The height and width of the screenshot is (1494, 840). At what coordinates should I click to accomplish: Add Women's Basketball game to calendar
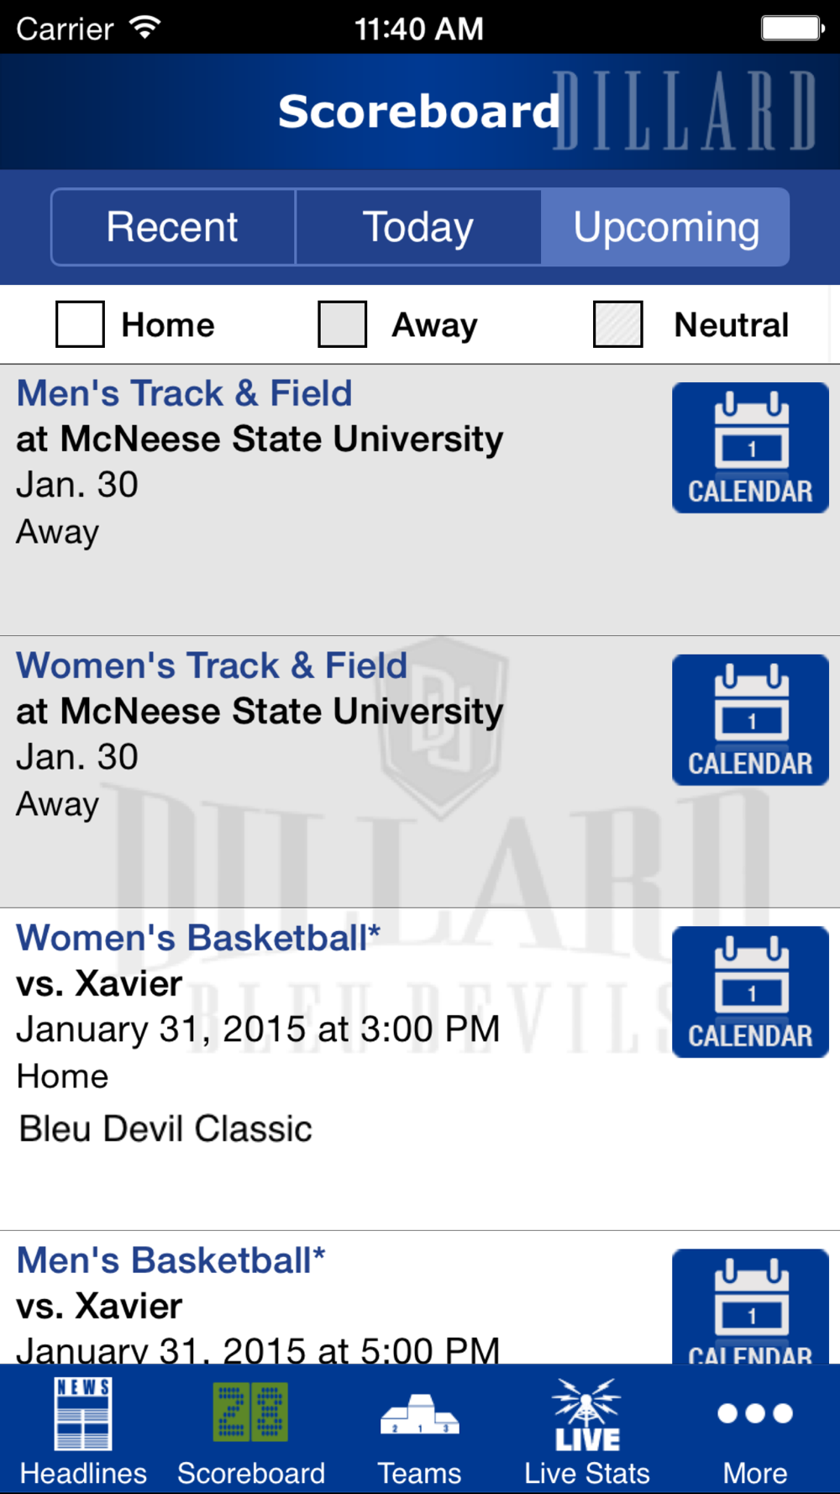tap(750, 992)
